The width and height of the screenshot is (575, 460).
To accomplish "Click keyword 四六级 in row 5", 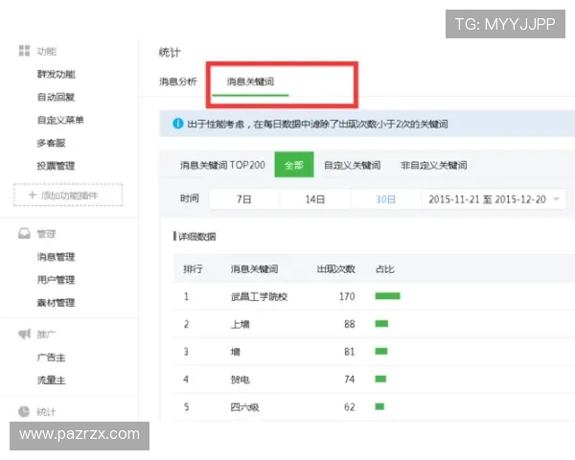I will pyautogui.click(x=244, y=406).
